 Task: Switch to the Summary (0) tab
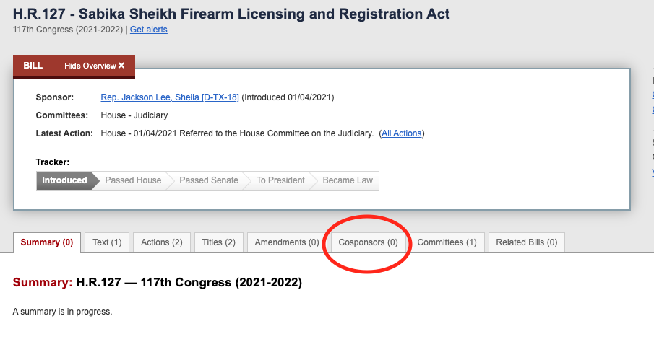(x=47, y=242)
